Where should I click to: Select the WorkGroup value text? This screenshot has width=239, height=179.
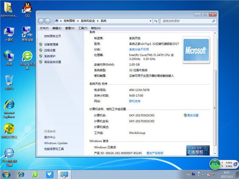pos(137,133)
